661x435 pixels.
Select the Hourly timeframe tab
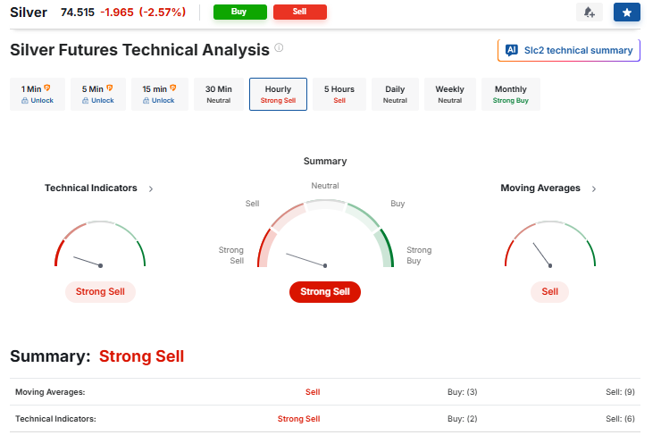[278, 95]
